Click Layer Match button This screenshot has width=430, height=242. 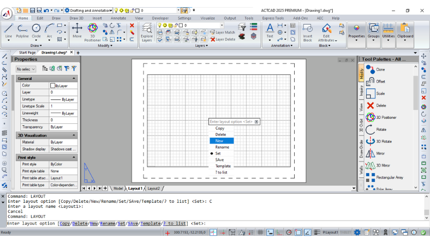click(x=222, y=33)
